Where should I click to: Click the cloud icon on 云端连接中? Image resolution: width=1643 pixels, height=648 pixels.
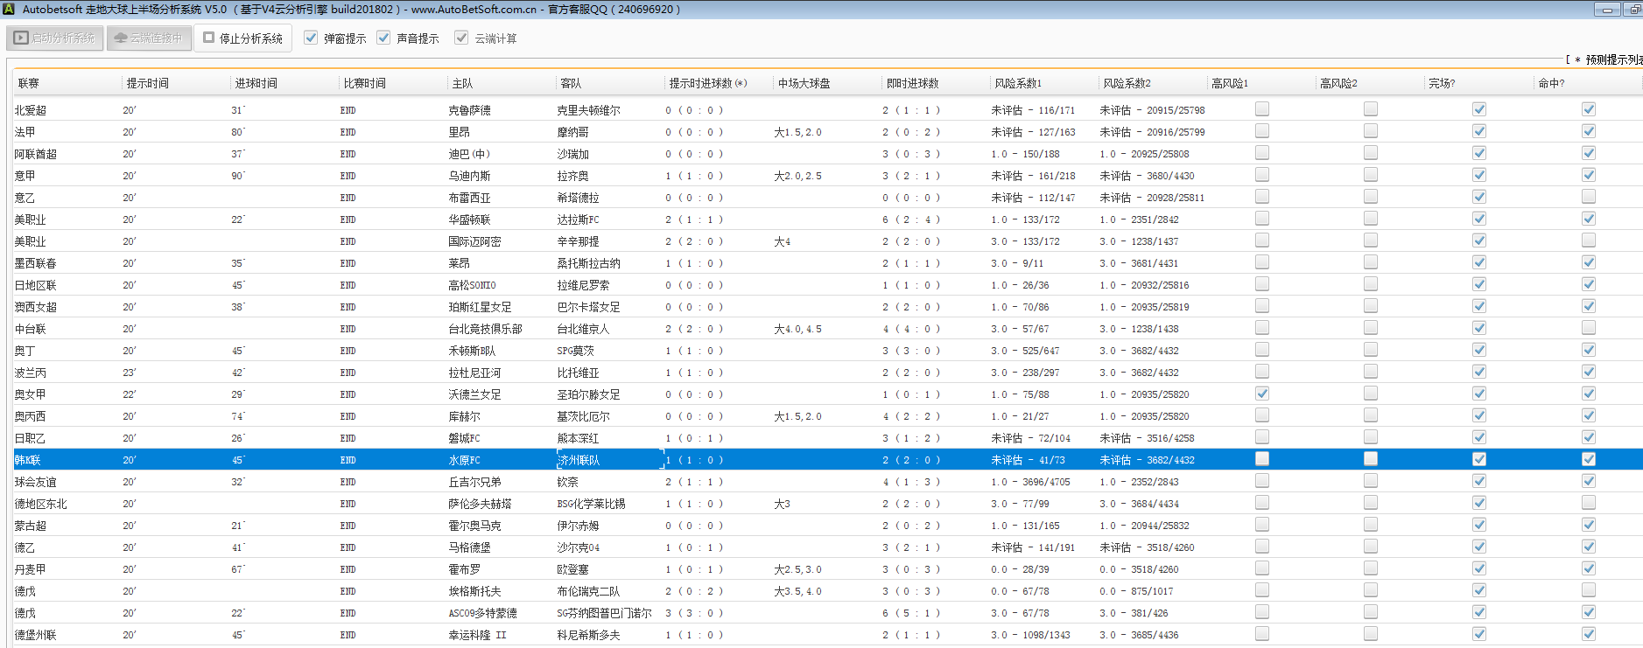coord(121,38)
